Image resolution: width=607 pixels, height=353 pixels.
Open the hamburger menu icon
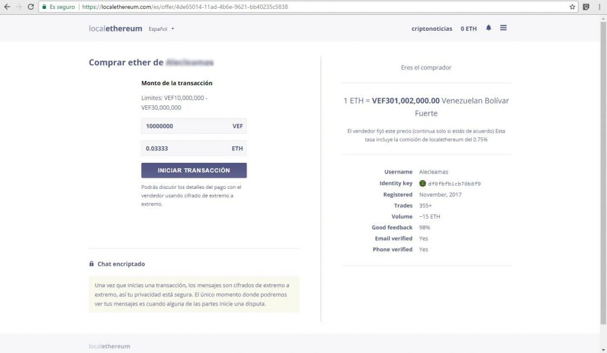(x=503, y=28)
